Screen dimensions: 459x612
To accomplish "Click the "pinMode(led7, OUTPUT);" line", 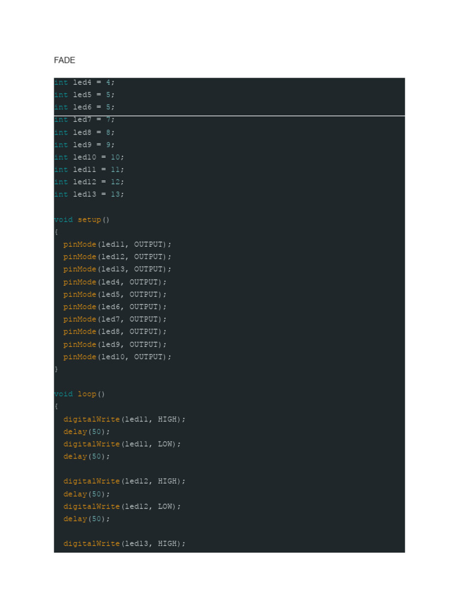I will (x=115, y=320).
